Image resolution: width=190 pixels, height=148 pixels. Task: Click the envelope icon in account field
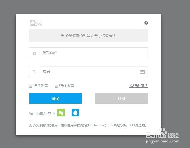34,53
